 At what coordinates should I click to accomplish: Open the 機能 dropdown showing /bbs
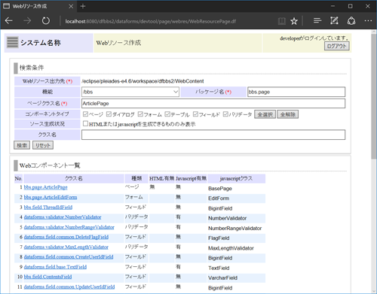point(130,92)
